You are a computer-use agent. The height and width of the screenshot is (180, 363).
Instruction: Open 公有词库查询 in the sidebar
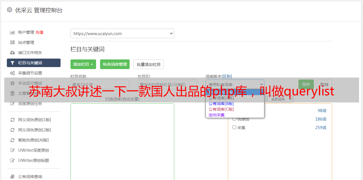(x=30, y=177)
